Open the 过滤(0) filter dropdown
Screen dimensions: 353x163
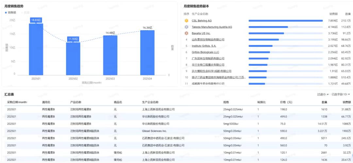(x=323, y=94)
